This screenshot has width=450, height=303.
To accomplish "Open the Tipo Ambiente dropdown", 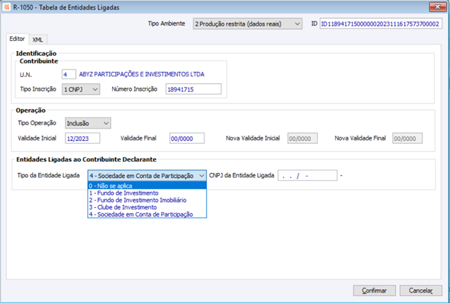I will 248,24.
